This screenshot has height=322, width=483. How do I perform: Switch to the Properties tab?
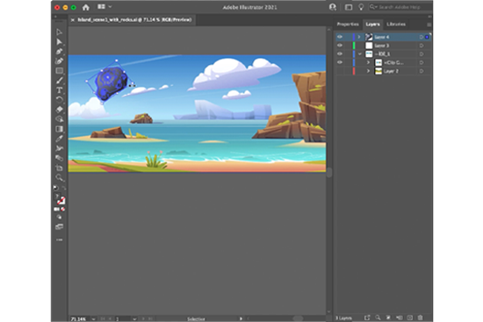click(x=348, y=24)
